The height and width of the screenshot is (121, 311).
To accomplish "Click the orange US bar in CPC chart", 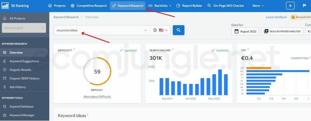I will tap(258, 68).
